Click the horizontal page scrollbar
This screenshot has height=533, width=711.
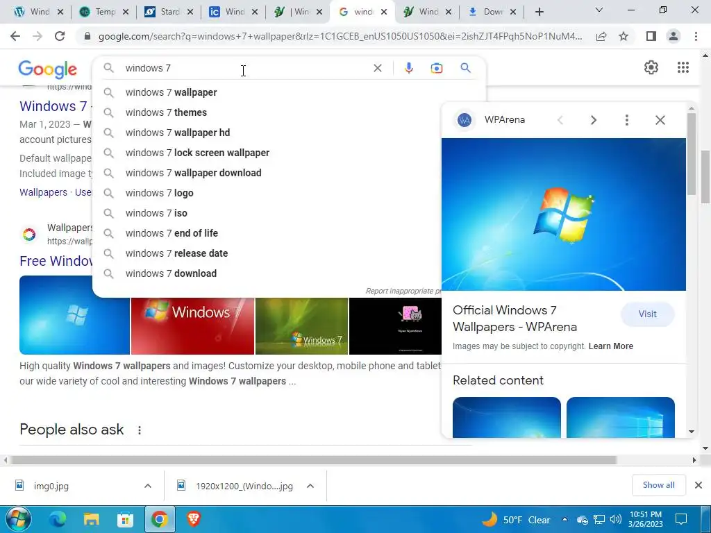(x=313, y=460)
